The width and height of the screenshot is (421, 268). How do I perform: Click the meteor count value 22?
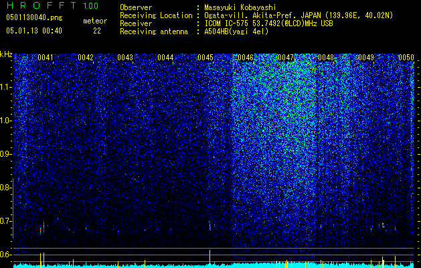(x=97, y=31)
